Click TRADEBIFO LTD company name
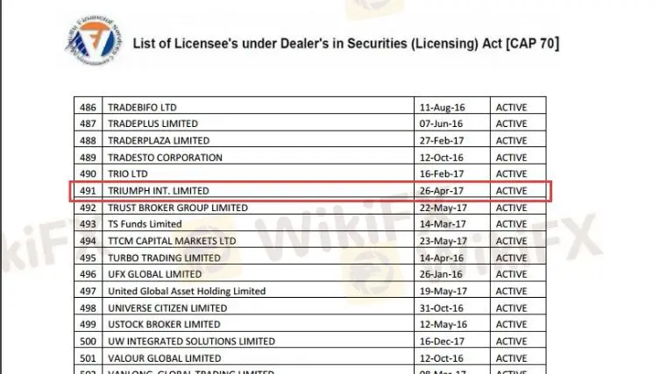The image size is (660, 374). point(142,107)
